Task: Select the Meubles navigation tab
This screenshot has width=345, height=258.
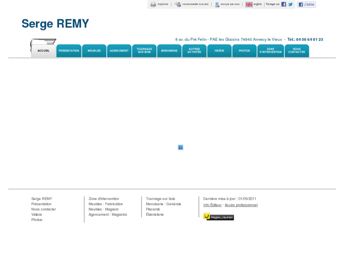Action: pyautogui.click(x=94, y=51)
